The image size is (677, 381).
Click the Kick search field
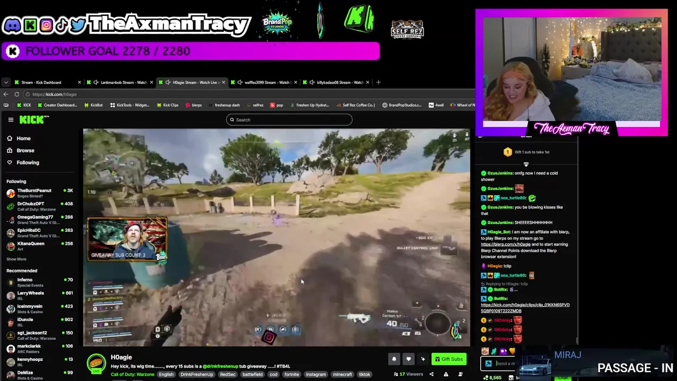click(289, 120)
